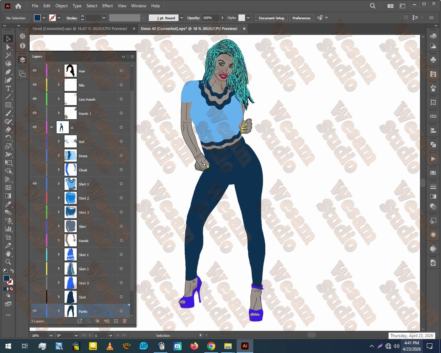Screen dimensions: 441x353
Task: Open the fill color dropdown arrow
Action: (44, 18)
